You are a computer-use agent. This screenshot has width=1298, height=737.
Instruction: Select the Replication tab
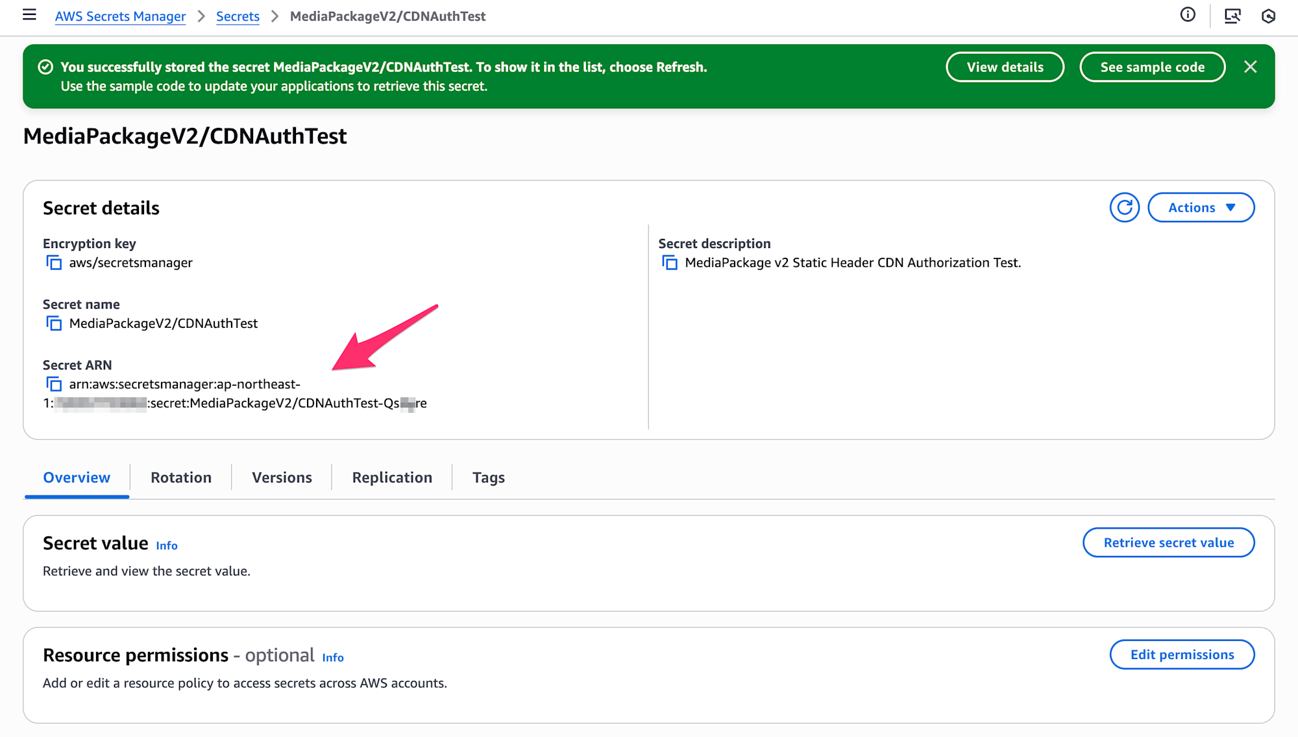[x=392, y=477]
